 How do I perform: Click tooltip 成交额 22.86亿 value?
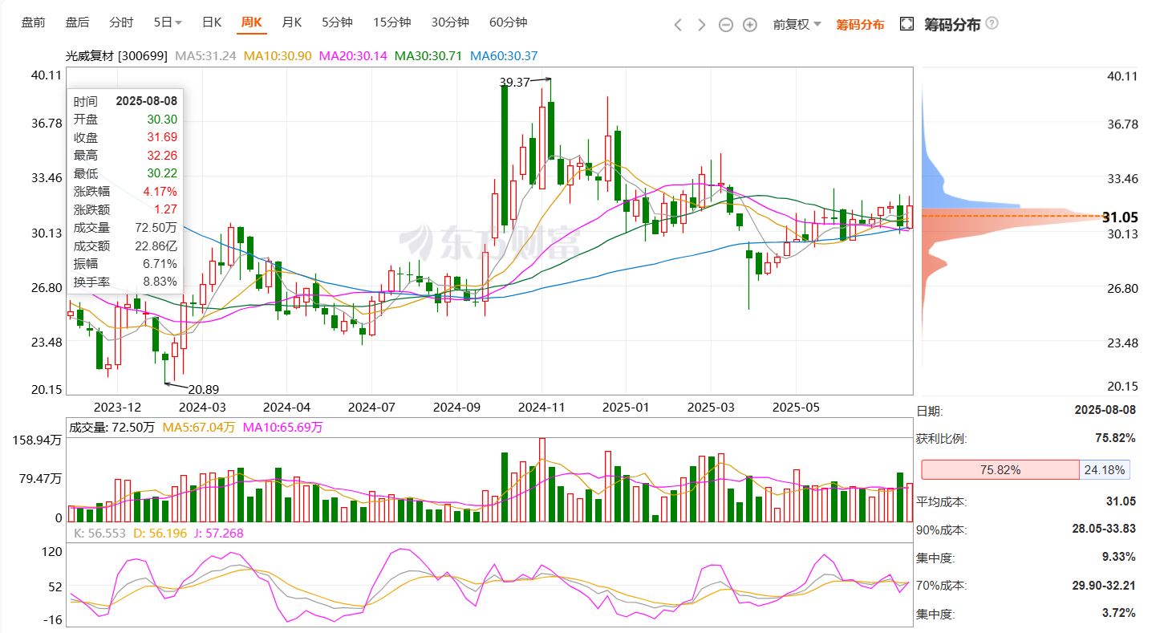coord(156,245)
